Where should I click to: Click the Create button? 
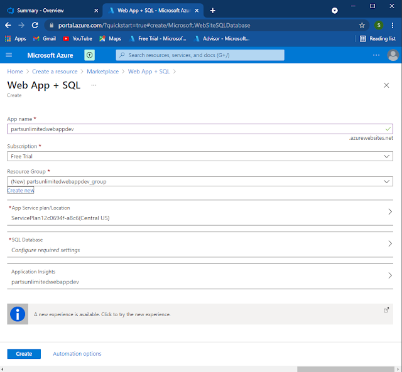24,354
